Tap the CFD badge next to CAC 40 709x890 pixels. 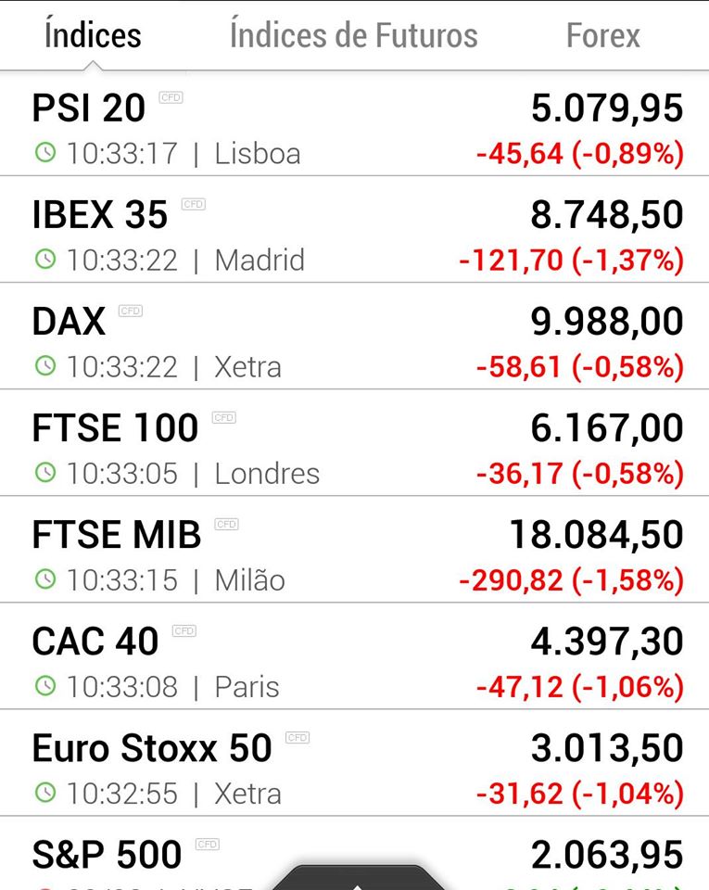(x=184, y=631)
